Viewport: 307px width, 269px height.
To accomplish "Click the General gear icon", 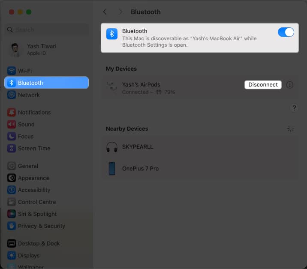I will [x=12, y=166].
